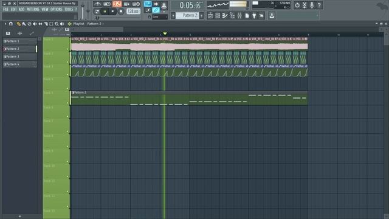This screenshot has width=389, height=219.
Task: Open the EDIT menu
Action: click(x=13, y=10)
